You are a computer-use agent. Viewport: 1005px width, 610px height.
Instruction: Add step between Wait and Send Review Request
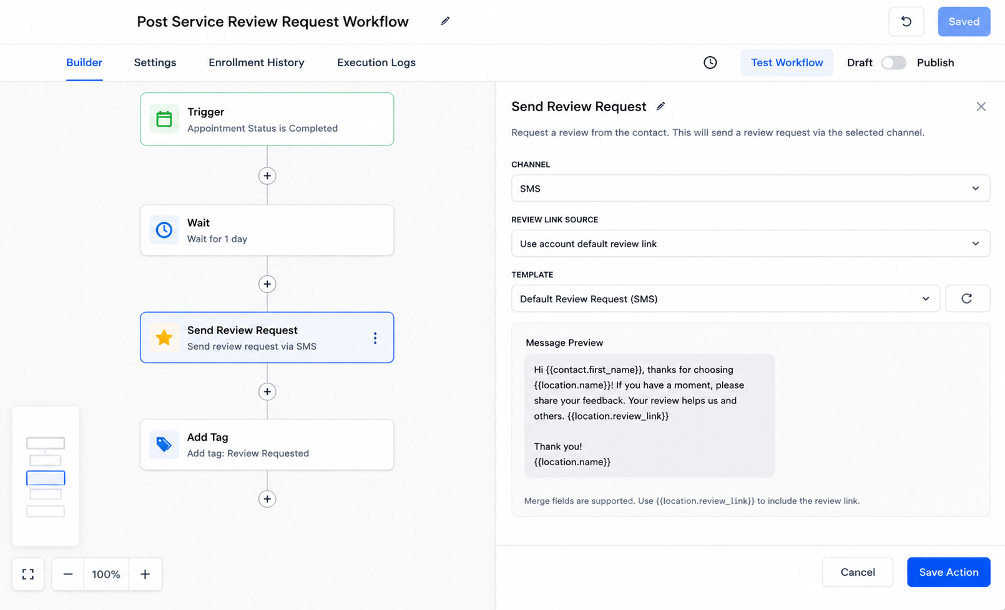[267, 284]
